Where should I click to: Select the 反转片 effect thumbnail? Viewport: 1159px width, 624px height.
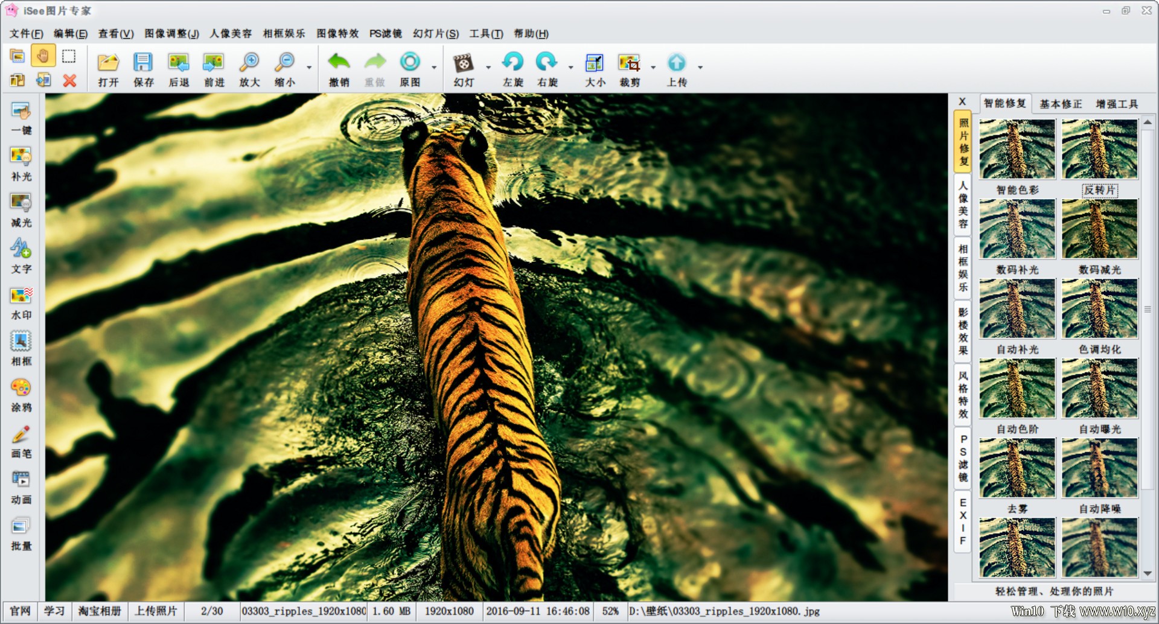(1099, 149)
